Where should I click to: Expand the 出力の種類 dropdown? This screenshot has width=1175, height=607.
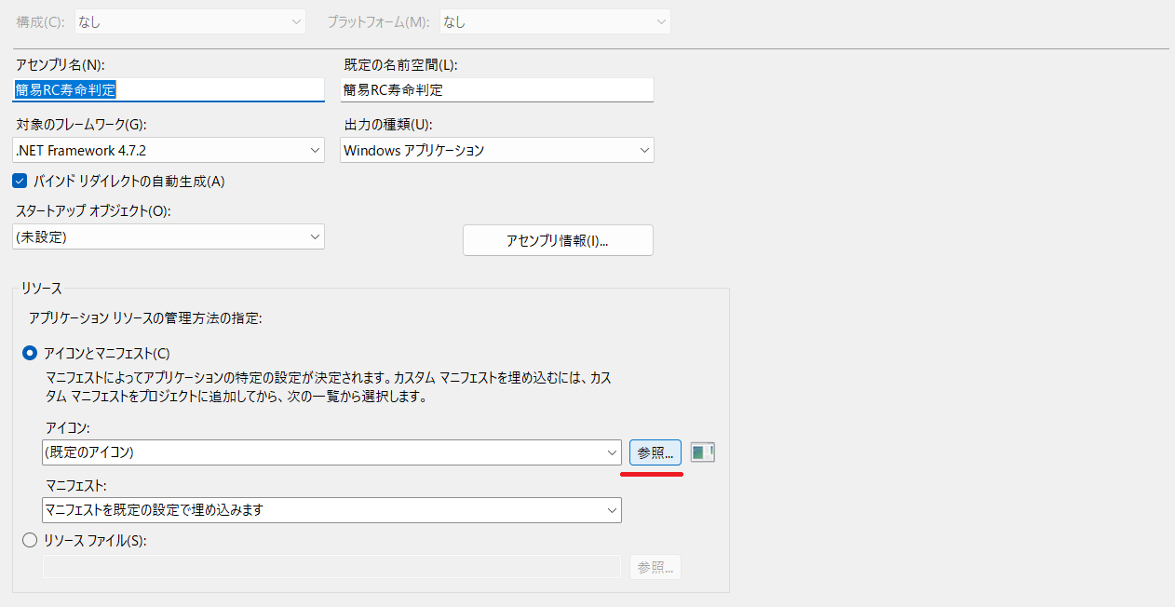(x=496, y=150)
